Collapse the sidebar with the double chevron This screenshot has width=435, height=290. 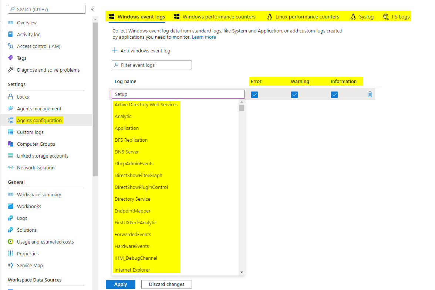92,9
